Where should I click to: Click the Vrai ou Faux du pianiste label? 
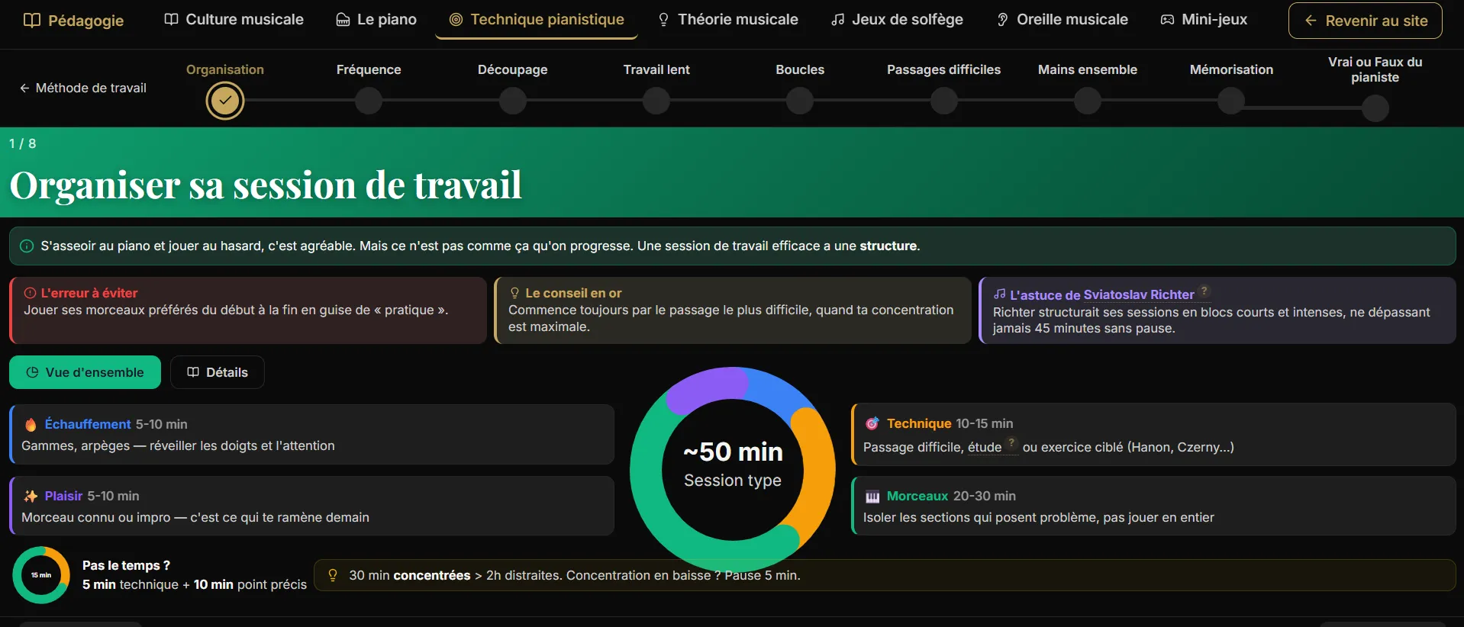click(1375, 69)
